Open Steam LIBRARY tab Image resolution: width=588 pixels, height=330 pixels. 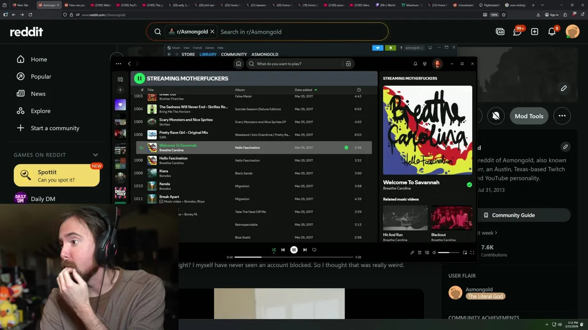tap(208, 55)
